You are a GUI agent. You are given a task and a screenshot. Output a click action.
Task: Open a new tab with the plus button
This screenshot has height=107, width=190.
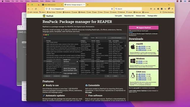pos(88,5)
